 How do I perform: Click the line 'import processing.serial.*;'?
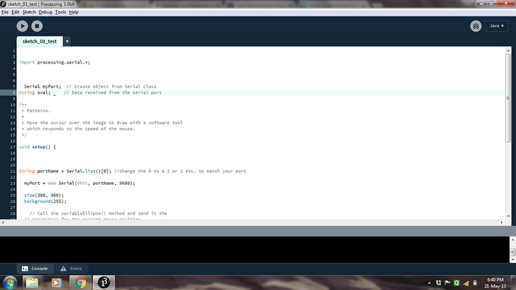[x=55, y=63]
